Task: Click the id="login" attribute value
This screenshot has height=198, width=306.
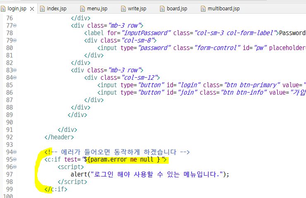Action: point(189,85)
